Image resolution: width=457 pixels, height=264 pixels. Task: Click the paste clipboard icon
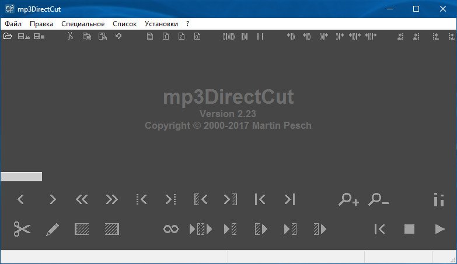103,36
